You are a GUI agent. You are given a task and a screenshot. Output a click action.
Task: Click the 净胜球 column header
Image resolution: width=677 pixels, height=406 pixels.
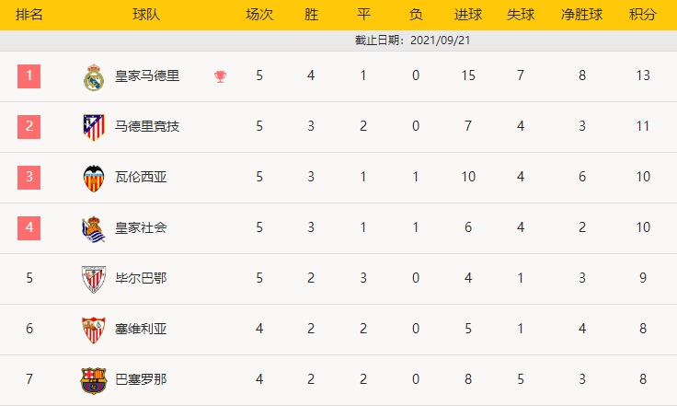point(582,16)
